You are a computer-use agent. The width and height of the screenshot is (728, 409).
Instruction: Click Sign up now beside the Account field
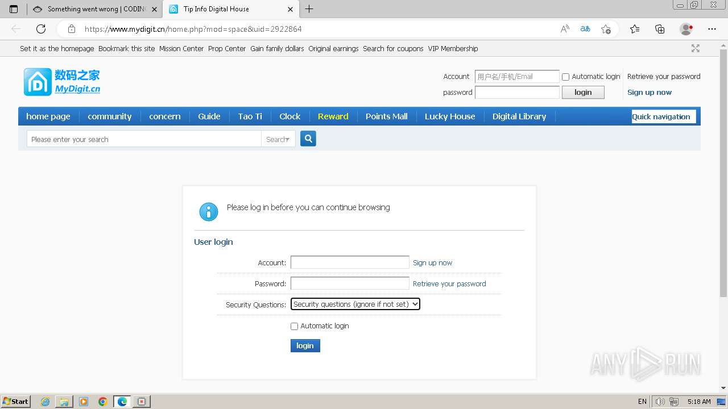tap(432, 262)
